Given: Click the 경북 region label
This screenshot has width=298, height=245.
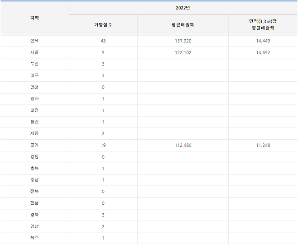Looking at the screenshot, I should [34, 215].
